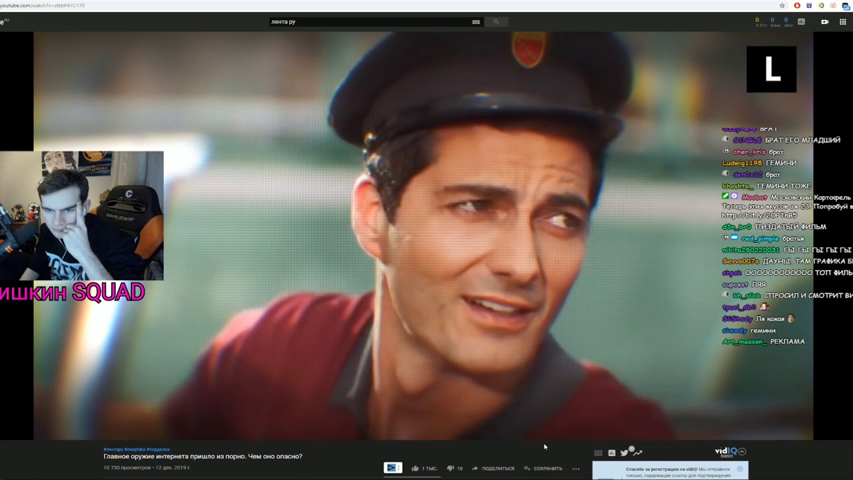This screenshot has height=480, width=853.
Task: Click the yellow crescent extension icon
Action: [821, 5]
